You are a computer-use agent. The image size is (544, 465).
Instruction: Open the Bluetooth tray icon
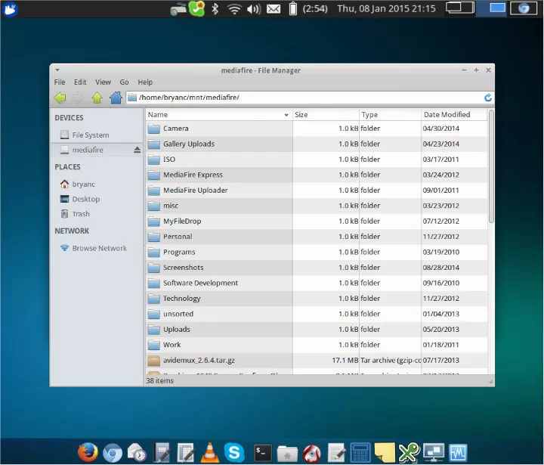point(215,8)
